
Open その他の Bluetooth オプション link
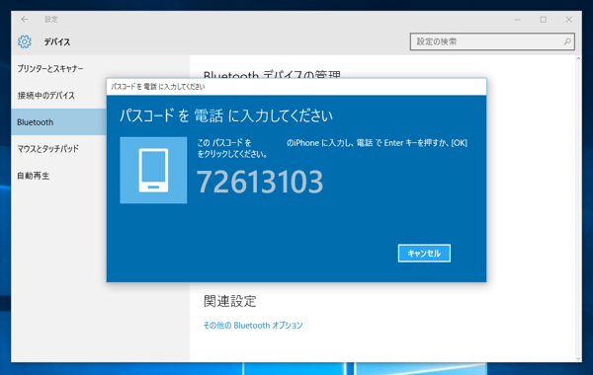point(253,325)
